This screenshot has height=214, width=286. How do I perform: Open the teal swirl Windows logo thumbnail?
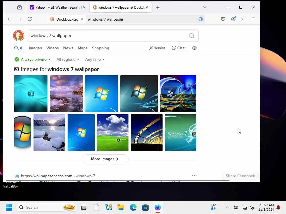[x=31, y=94]
